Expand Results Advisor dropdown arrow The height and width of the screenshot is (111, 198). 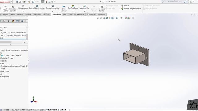pyautogui.click(x=84, y=11)
